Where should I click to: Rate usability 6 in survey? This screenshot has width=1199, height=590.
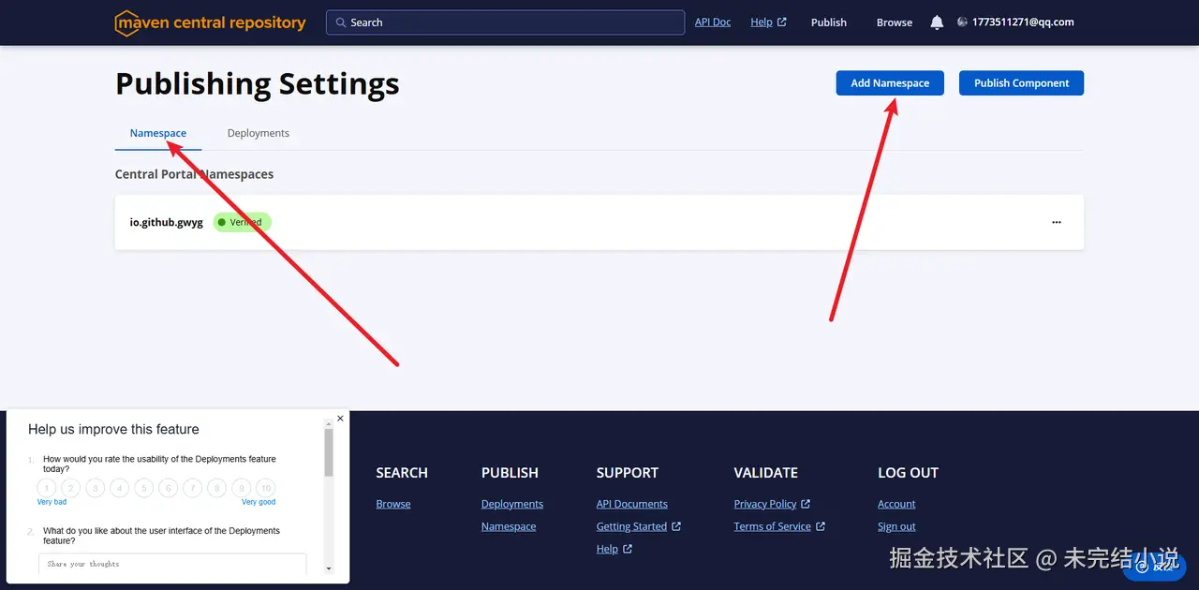click(x=169, y=488)
